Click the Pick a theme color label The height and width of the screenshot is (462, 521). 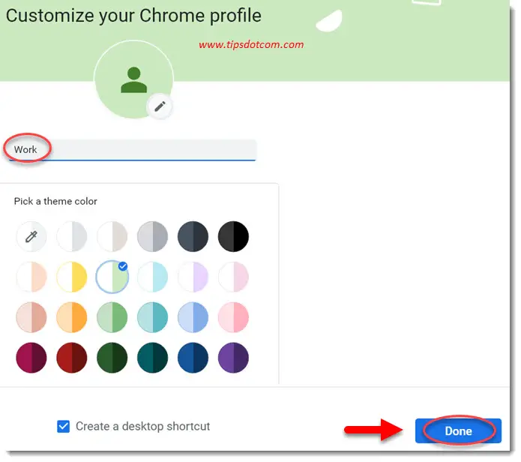tap(55, 202)
